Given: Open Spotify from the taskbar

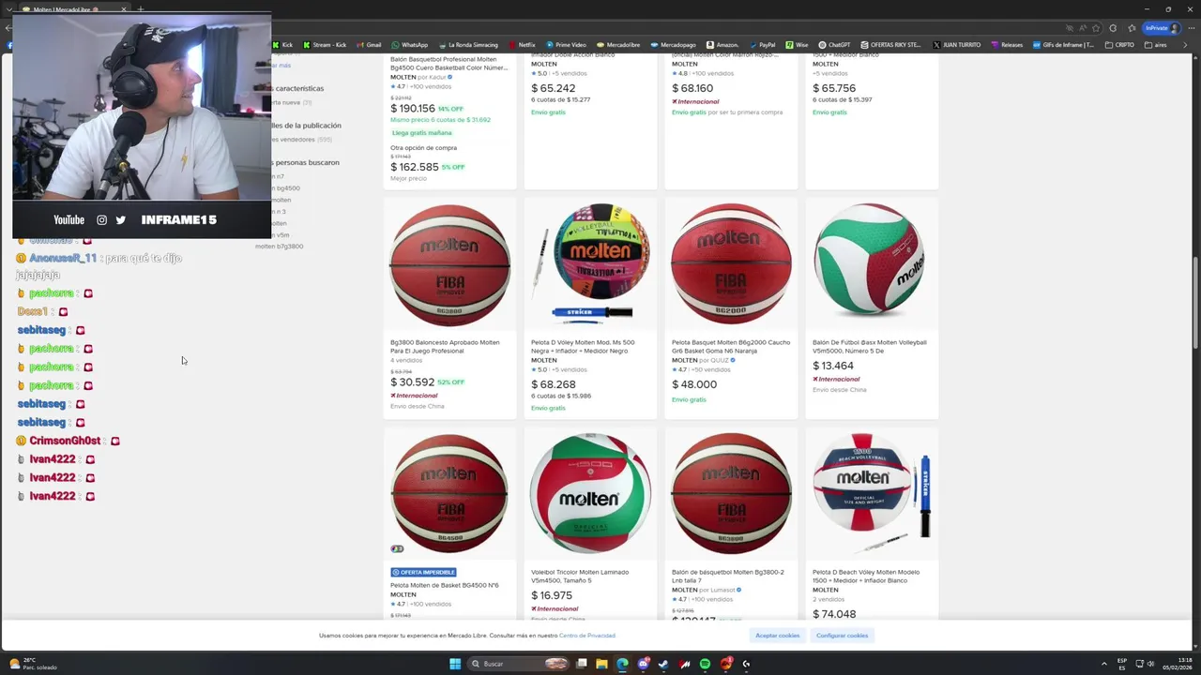Looking at the screenshot, I should (705, 664).
